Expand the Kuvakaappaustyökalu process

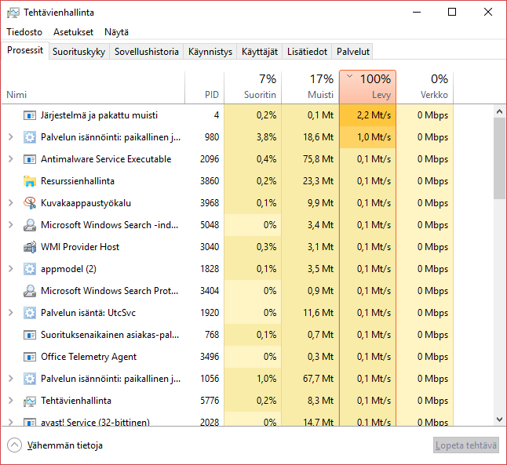click(x=11, y=203)
